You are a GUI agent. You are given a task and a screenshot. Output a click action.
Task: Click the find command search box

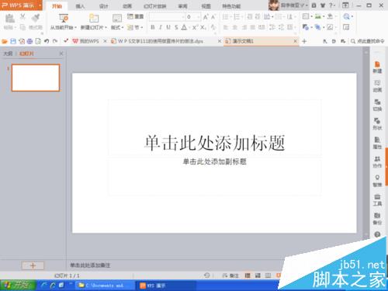(x=368, y=41)
